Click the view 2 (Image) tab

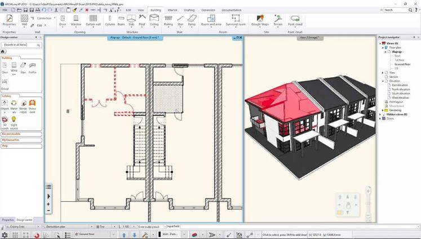pos(310,38)
